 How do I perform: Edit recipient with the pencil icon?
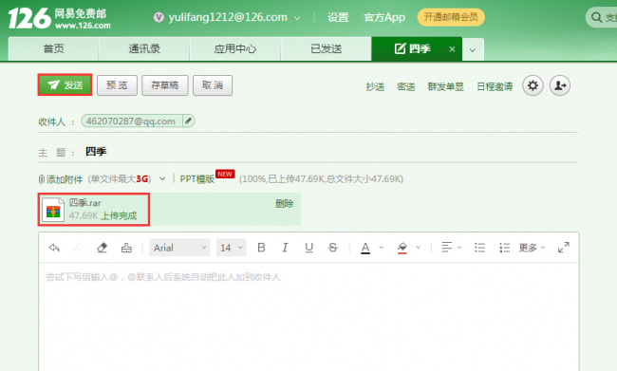click(x=189, y=121)
